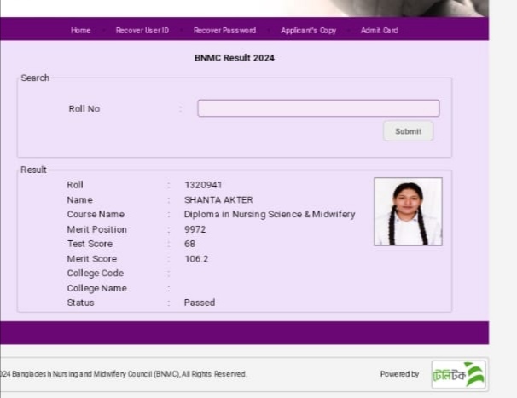
Task: Select the test score value 68
Action: [189, 244]
